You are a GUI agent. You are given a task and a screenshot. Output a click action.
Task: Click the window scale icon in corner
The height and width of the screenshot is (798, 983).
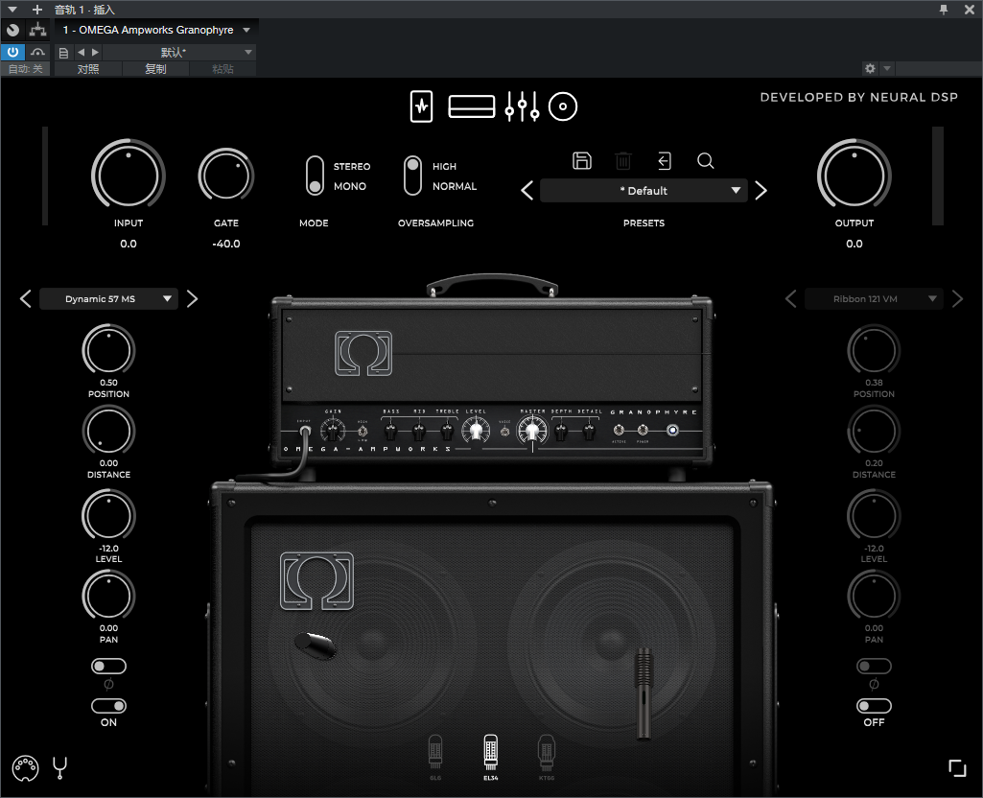click(957, 768)
